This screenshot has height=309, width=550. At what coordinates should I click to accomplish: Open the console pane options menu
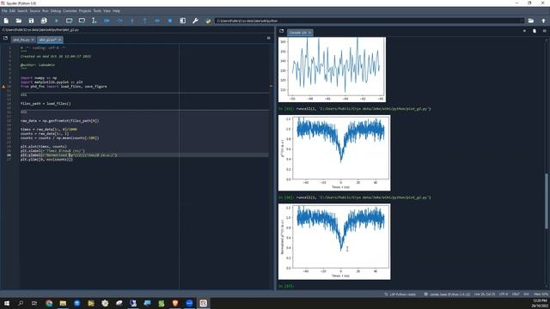point(544,31)
